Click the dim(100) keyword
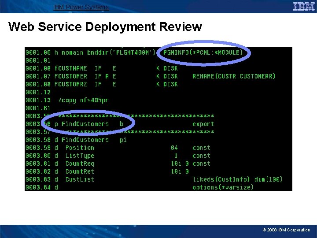 coord(268,179)
